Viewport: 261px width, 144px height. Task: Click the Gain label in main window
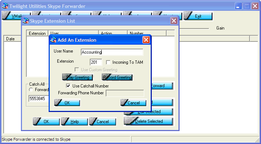[220, 28]
